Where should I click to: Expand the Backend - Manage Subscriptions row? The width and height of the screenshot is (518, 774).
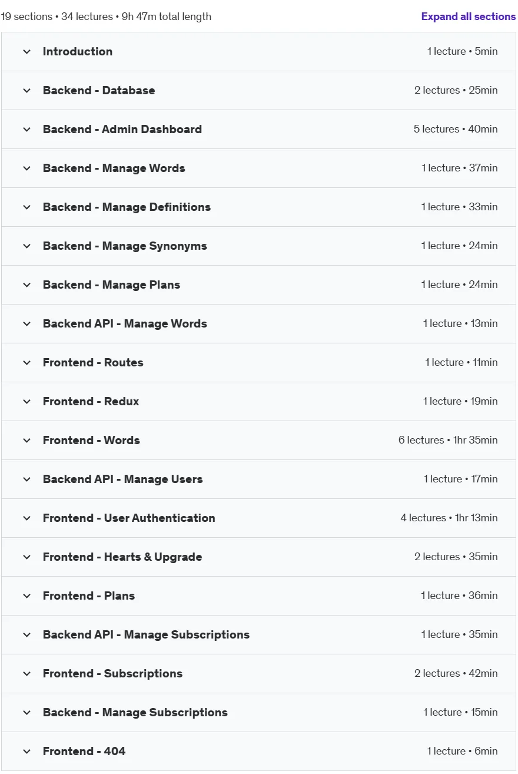click(x=258, y=713)
